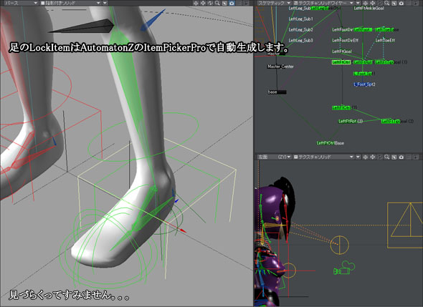Select the Master_Center node in schematic
Image resolution: width=423 pixels, height=307 pixels.
(x=280, y=67)
